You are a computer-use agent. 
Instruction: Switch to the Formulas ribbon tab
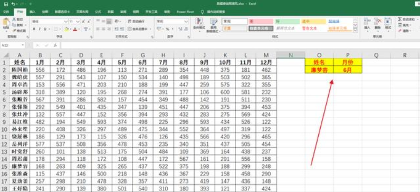pyautogui.click(x=98, y=12)
